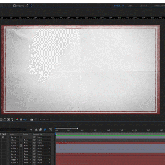The width and height of the screenshot is (165, 165).
Task: Toggle the adjustment layer switch on first layer
Action: click(3, 137)
